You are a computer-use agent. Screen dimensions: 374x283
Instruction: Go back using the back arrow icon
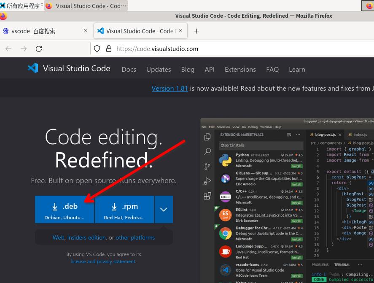click(x=8, y=49)
